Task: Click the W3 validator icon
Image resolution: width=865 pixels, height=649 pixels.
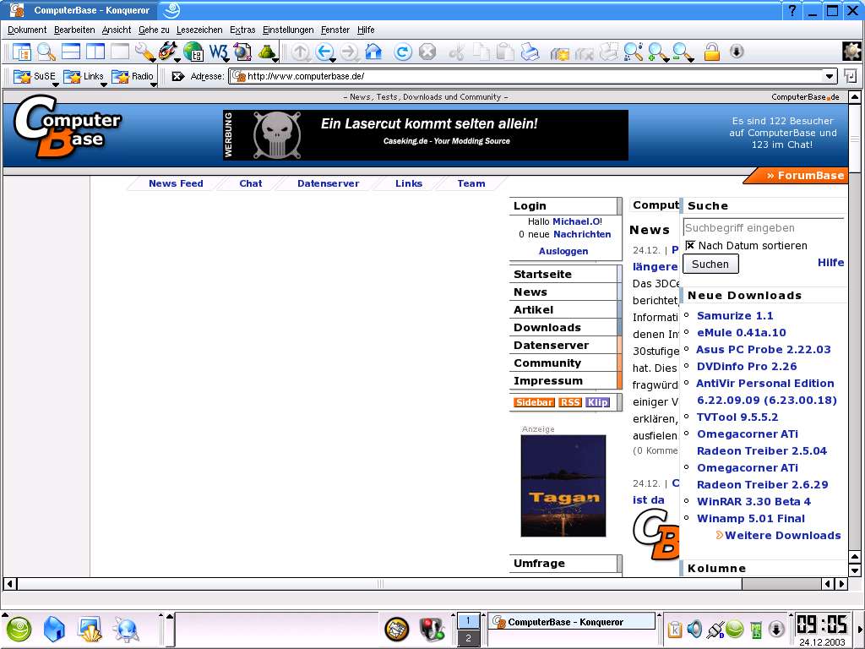Action: [218, 52]
